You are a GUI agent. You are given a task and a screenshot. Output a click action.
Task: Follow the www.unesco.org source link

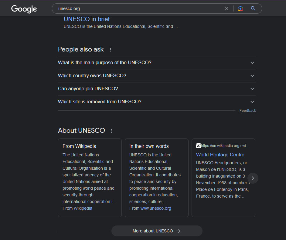pyautogui.click(x=156, y=208)
